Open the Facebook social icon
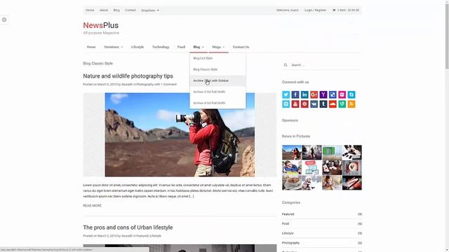The height and width of the screenshot is (252, 449). (295, 94)
